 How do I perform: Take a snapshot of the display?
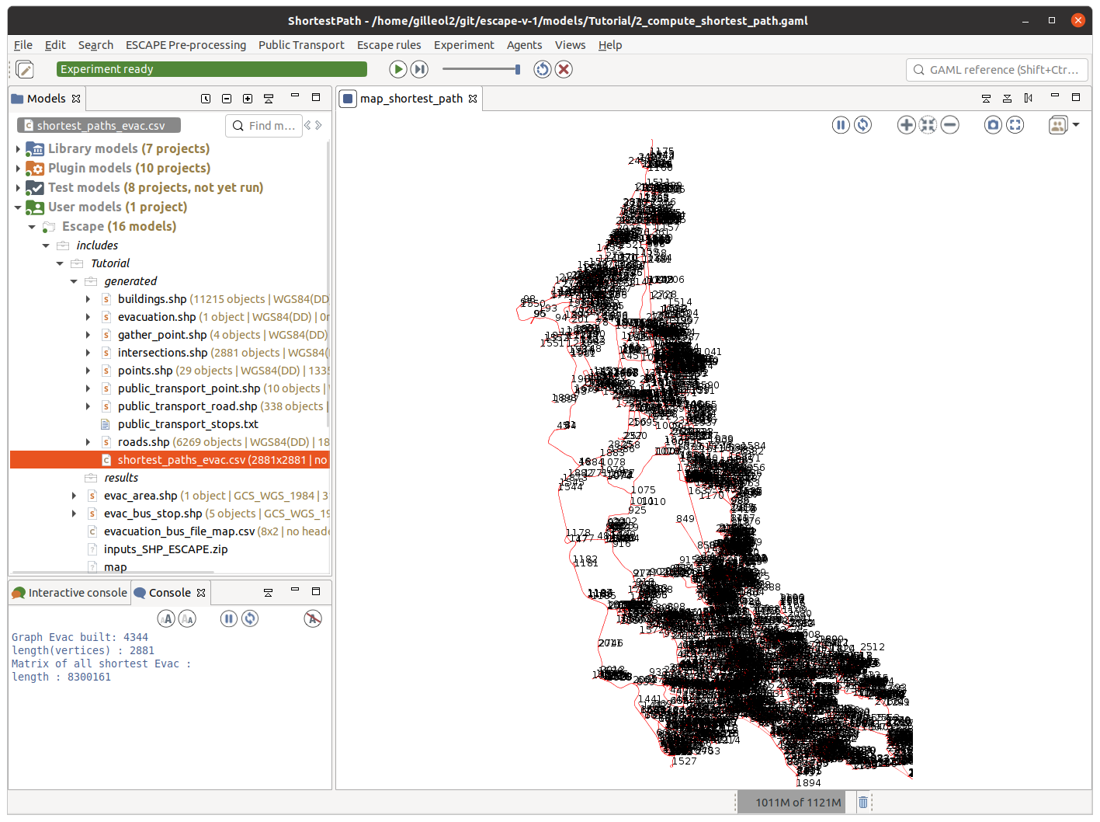point(993,125)
